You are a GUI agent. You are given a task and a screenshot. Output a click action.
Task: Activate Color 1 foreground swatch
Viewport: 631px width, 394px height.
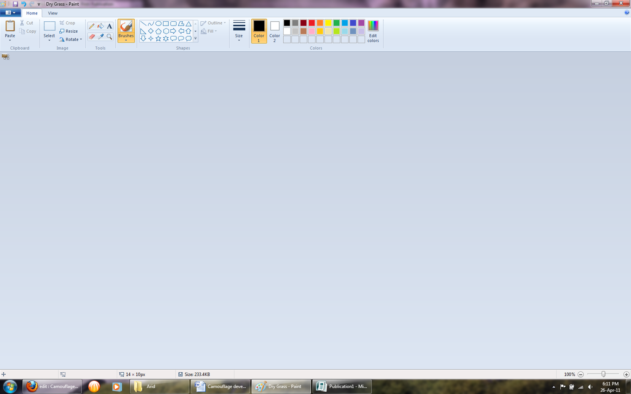(259, 31)
